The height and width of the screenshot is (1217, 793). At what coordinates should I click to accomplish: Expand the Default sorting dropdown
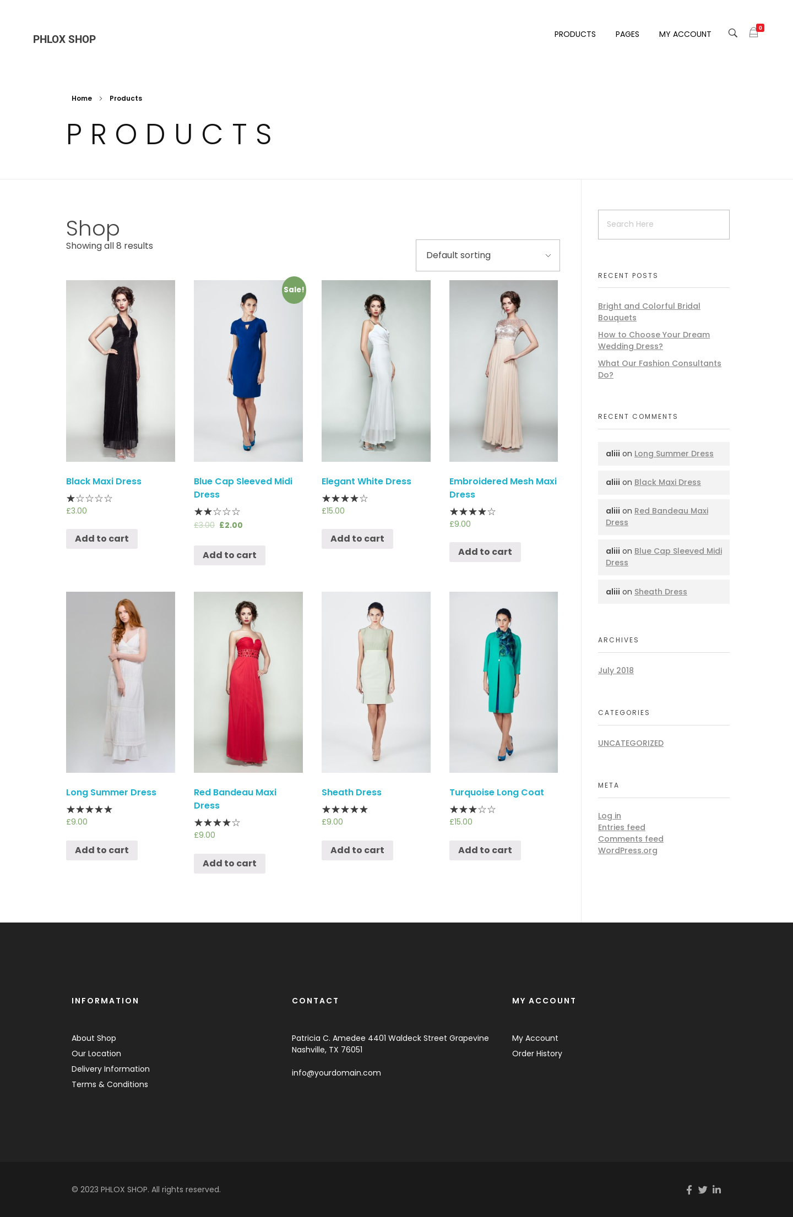(487, 255)
